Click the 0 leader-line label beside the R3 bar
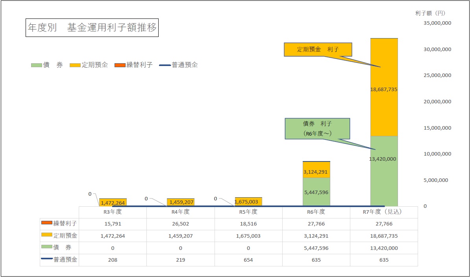This screenshot has height=277, width=470. coord(90,194)
